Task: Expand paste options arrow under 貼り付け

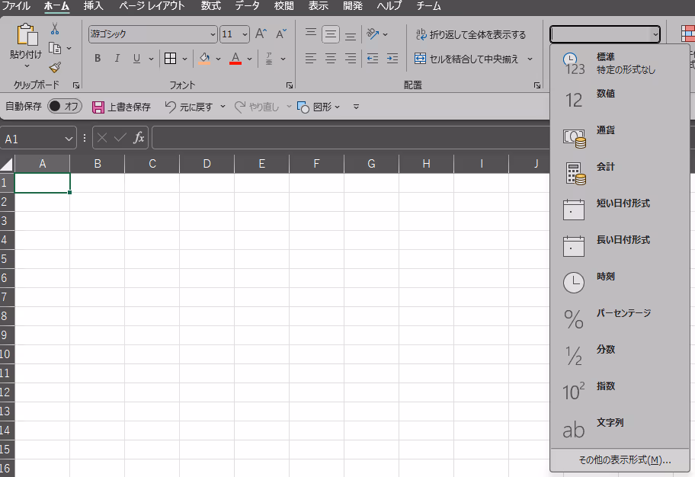Action: (x=27, y=66)
